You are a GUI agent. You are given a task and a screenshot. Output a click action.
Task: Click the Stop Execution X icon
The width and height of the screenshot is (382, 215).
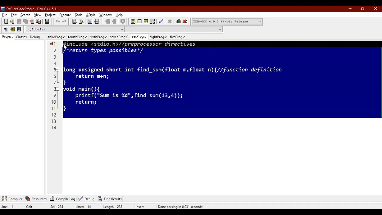tap(170, 21)
